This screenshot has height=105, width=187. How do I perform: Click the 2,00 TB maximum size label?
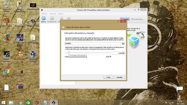tap(108, 57)
